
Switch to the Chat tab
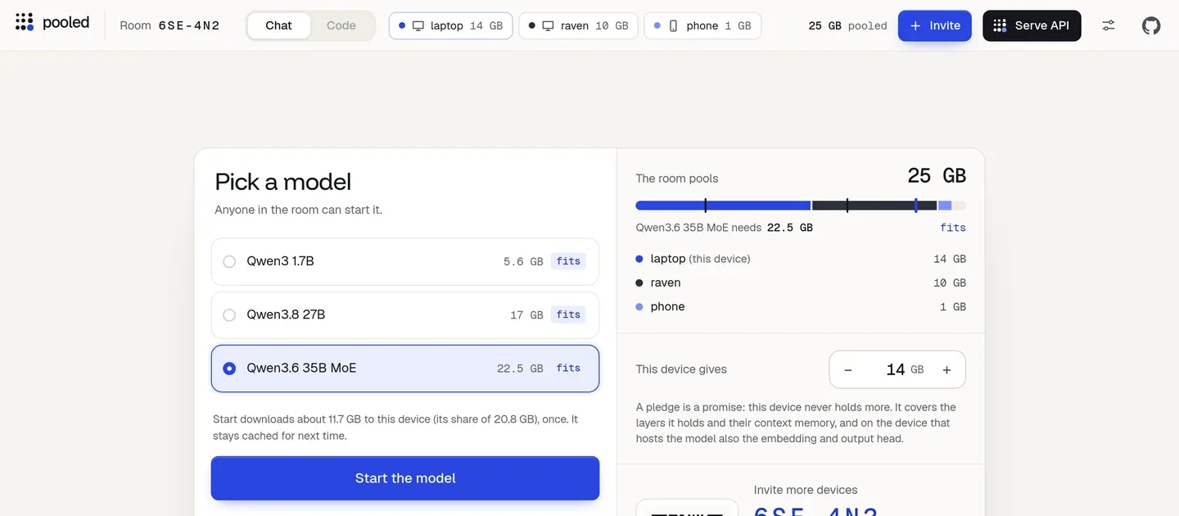pyautogui.click(x=278, y=25)
